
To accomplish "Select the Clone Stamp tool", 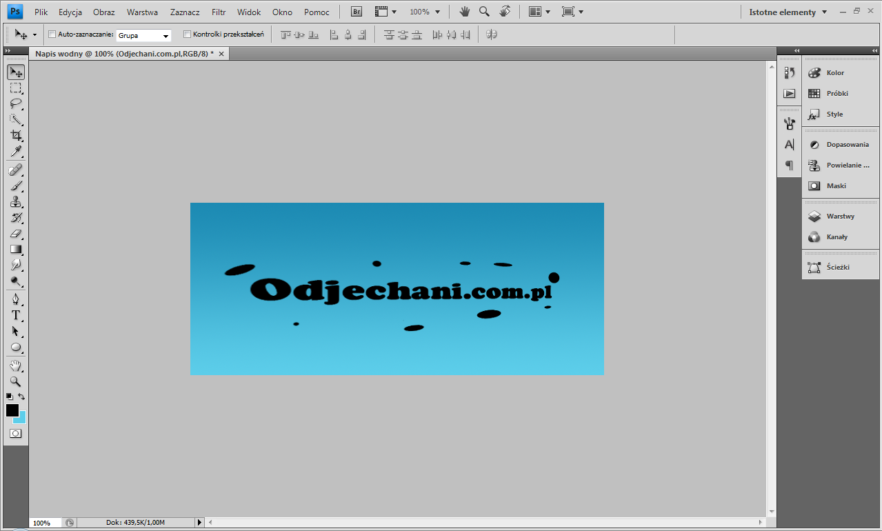I will (x=15, y=202).
